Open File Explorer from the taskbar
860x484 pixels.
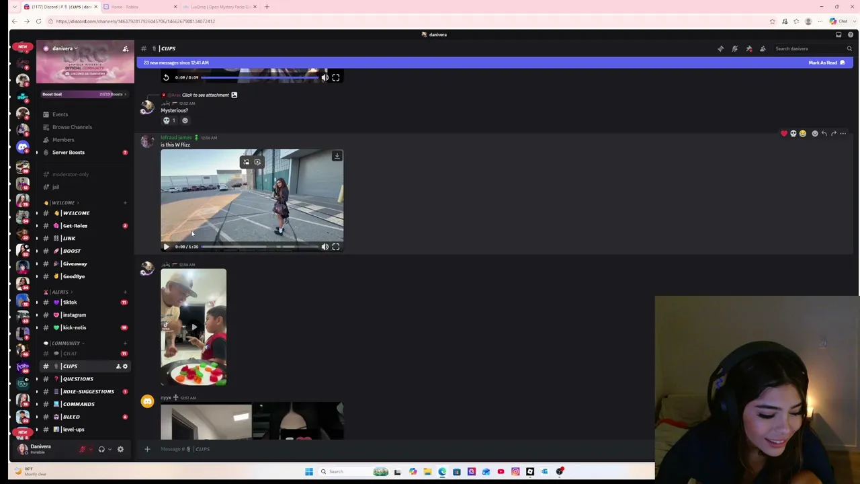pos(427,471)
